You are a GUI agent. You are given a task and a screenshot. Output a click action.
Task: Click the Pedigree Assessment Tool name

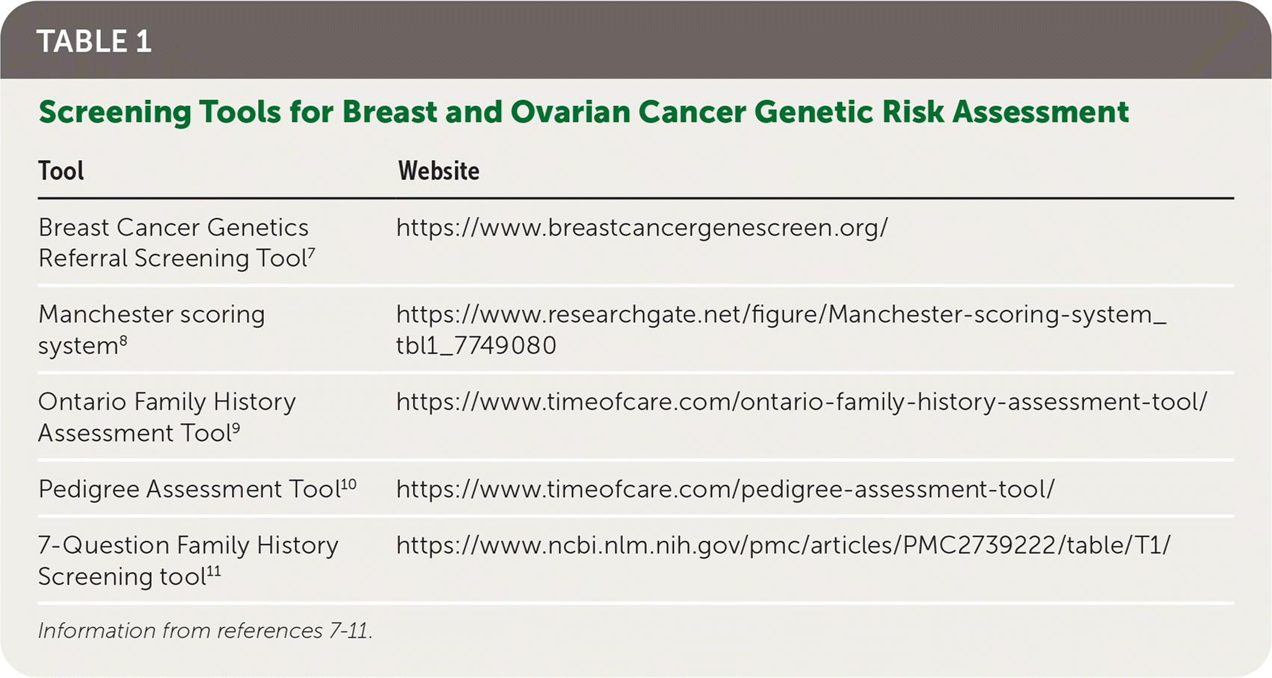coord(188,489)
